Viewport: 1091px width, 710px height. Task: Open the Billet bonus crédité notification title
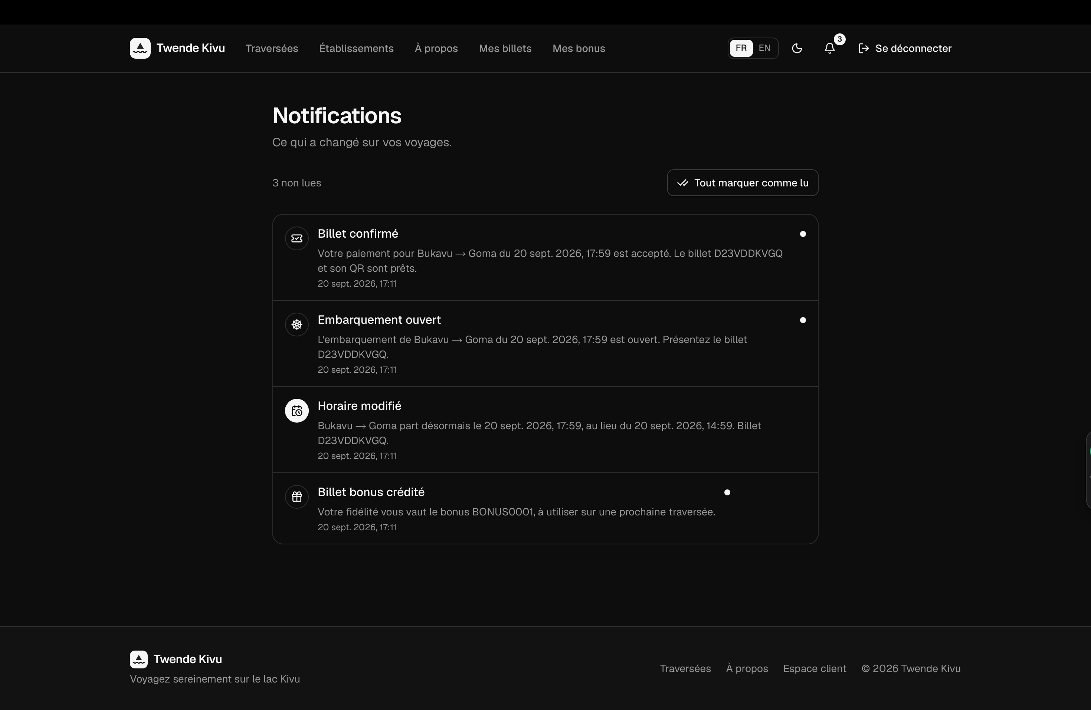coord(371,493)
